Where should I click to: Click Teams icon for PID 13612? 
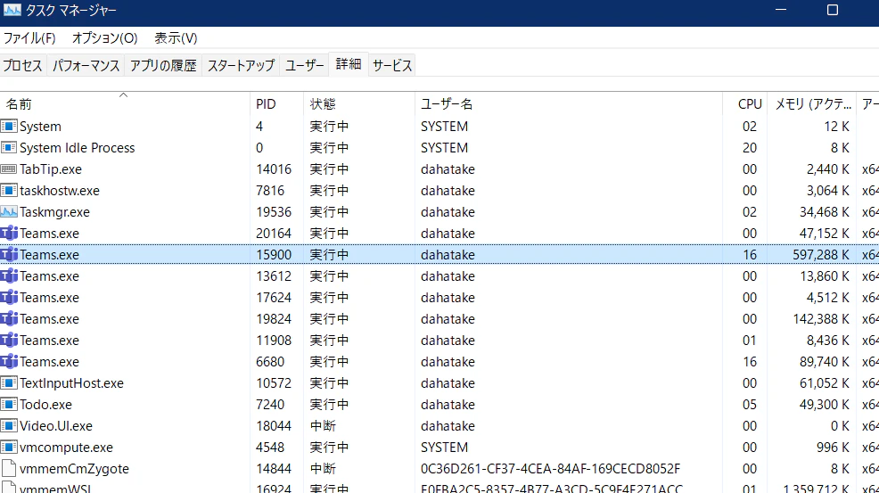(x=9, y=276)
